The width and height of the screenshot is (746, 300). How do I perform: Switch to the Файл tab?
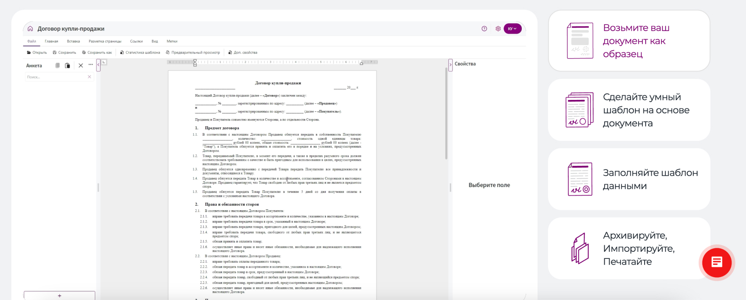(x=32, y=41)
